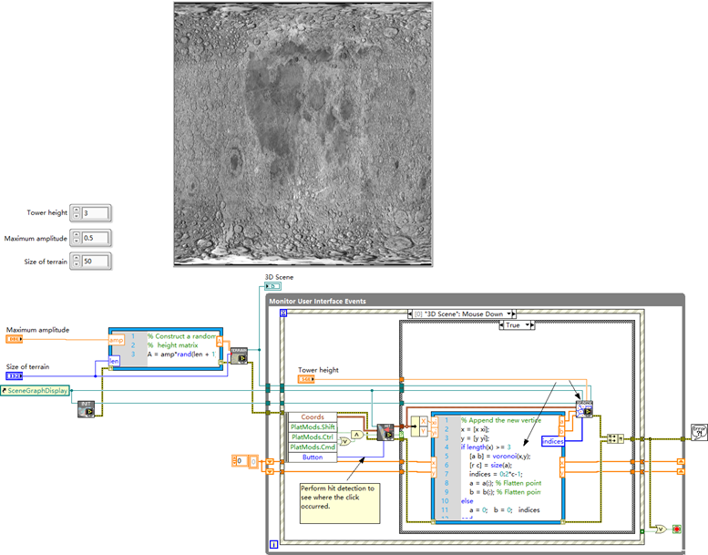Viewport: 708px width, 555px height.
Task: Click the xi input terminal
Action: coord(435,421)
